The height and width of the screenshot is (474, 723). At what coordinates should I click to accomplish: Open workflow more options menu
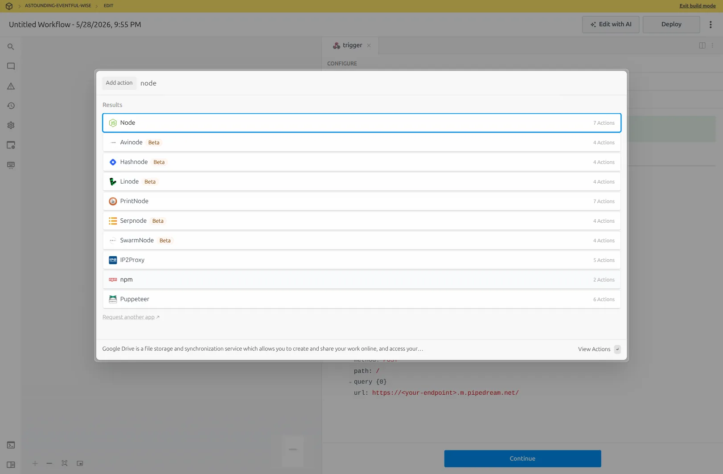(711, 25)
